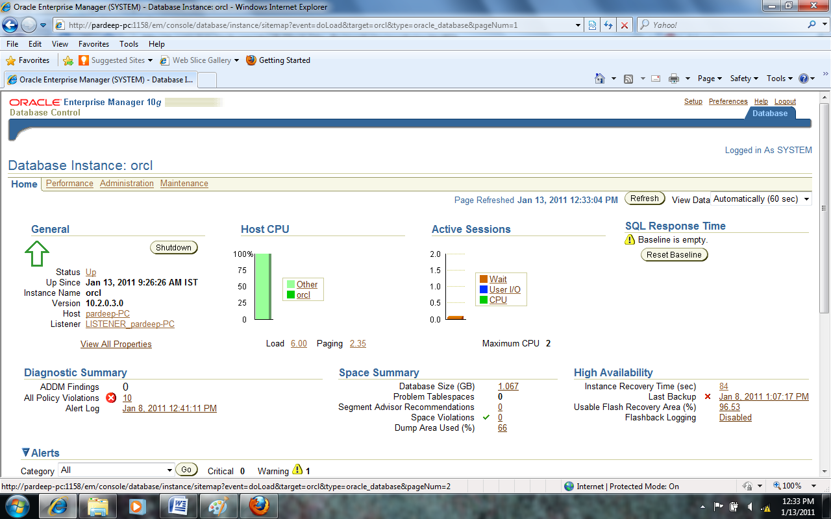The image size is (831, 519).
Task: Click the Yahoo search magnifier icon
Action: point(812,25)
